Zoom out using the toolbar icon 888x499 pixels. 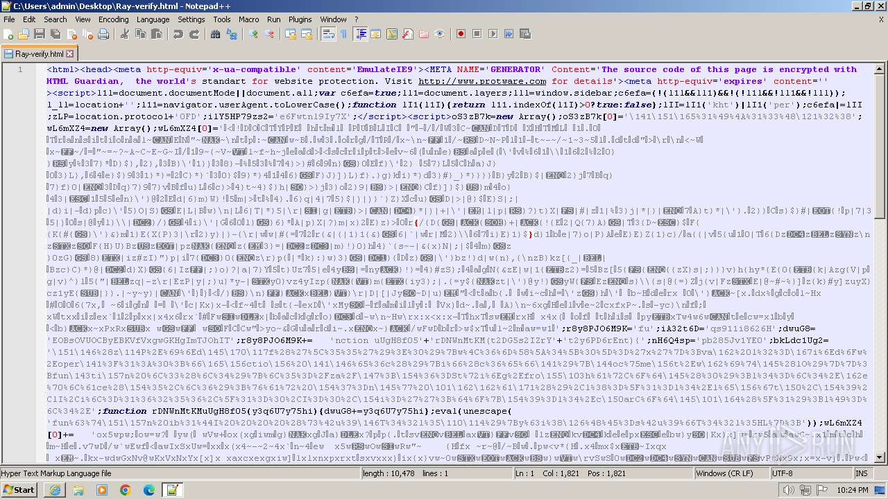click(269, 34)
